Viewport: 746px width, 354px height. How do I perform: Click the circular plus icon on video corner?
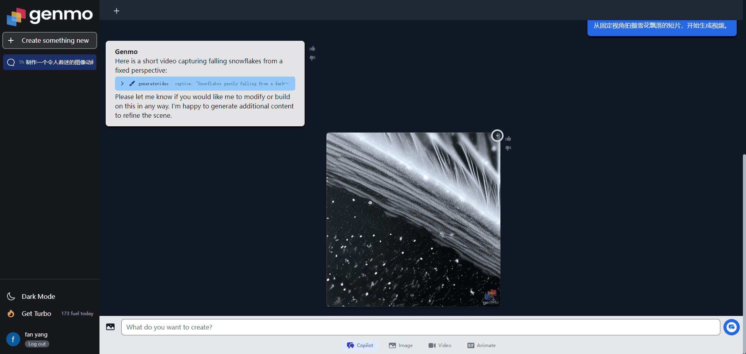point(497,136)
